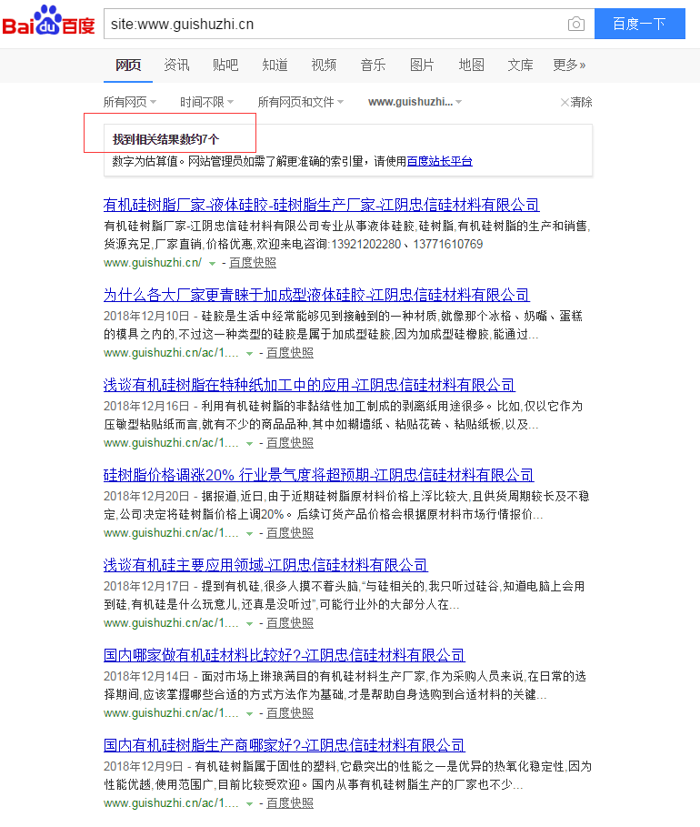Open the 百度站长平台 link

(439, 161)
